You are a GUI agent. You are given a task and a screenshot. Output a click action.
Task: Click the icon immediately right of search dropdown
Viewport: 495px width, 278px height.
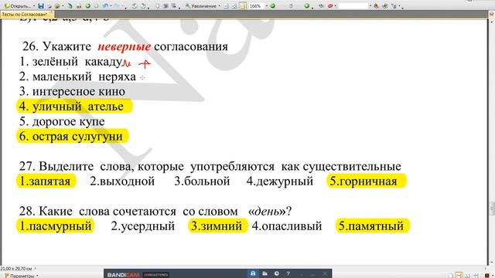pos(376,6)
